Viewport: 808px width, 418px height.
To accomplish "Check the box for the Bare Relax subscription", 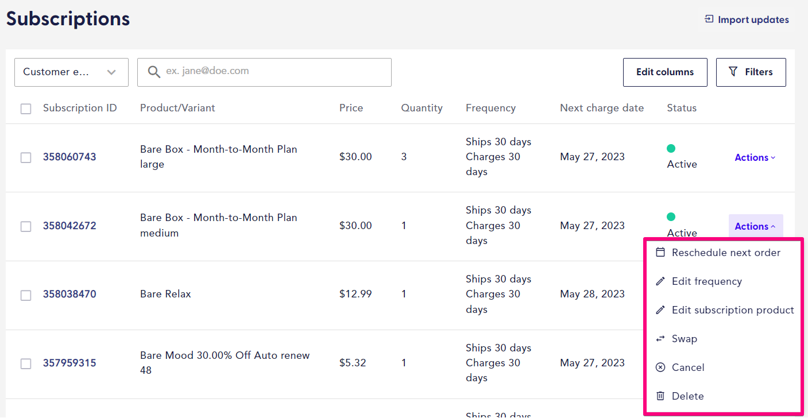I will [x=25, y=295].
